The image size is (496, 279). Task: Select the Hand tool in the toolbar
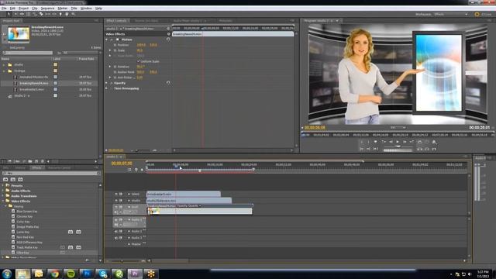[x=67, y=14]
